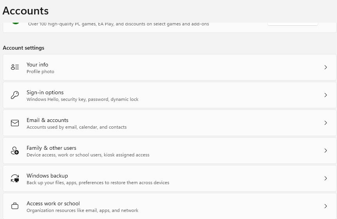Click the Accounts page title

[26, 11]
